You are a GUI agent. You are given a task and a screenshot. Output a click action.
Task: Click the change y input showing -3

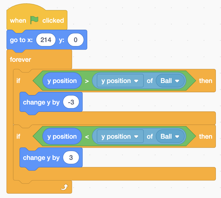[x=71, y=102]
